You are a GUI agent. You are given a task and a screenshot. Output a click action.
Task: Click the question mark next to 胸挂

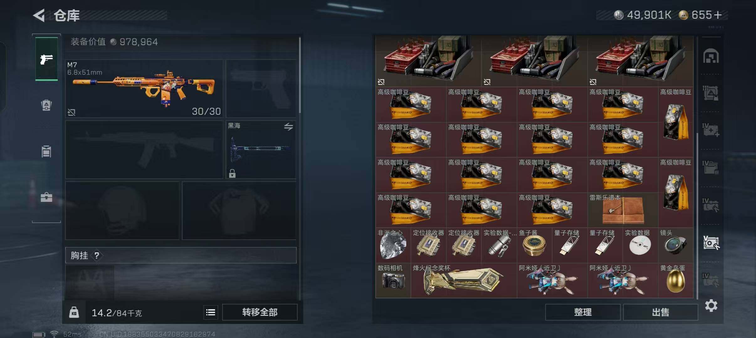tap(97, 256)
